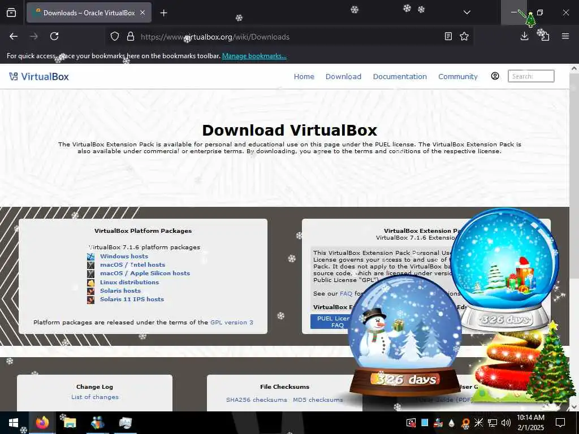Click the red and blue flag tray icon
The width and height of the screenshot is (579, 434).
[438, 423]
